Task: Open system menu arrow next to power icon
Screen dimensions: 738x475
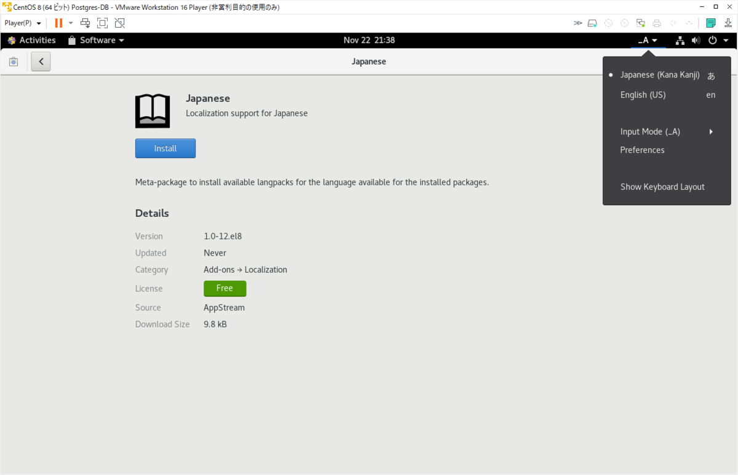Action: [726, 41]
